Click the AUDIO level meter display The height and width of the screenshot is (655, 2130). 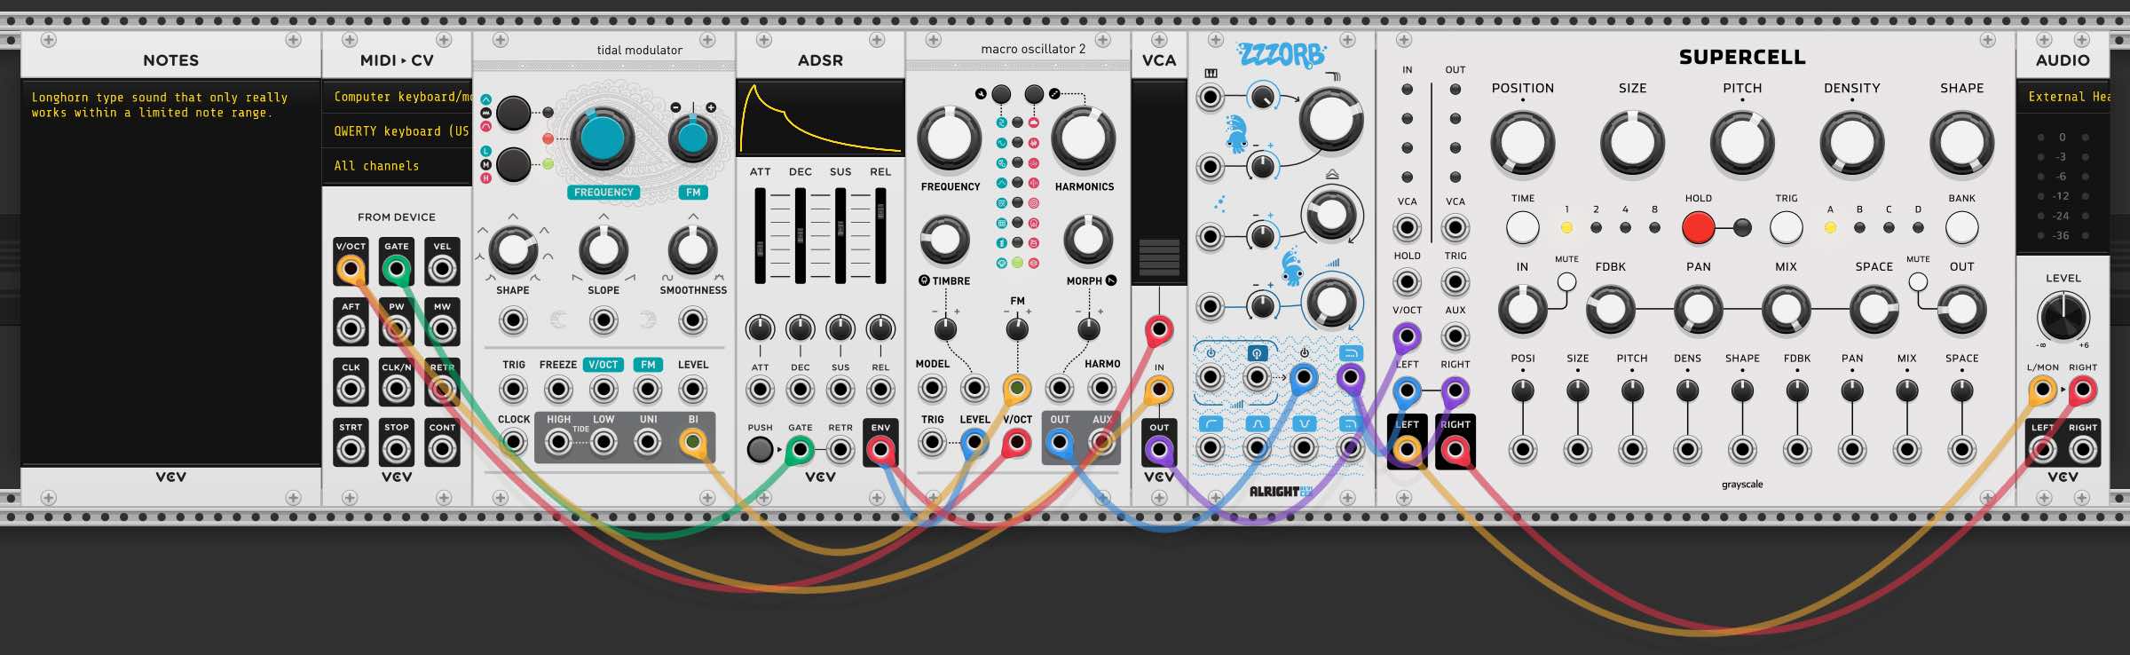pos(2063,184)
